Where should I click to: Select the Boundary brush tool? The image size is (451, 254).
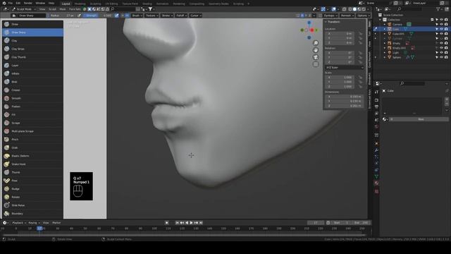[33, 214]
